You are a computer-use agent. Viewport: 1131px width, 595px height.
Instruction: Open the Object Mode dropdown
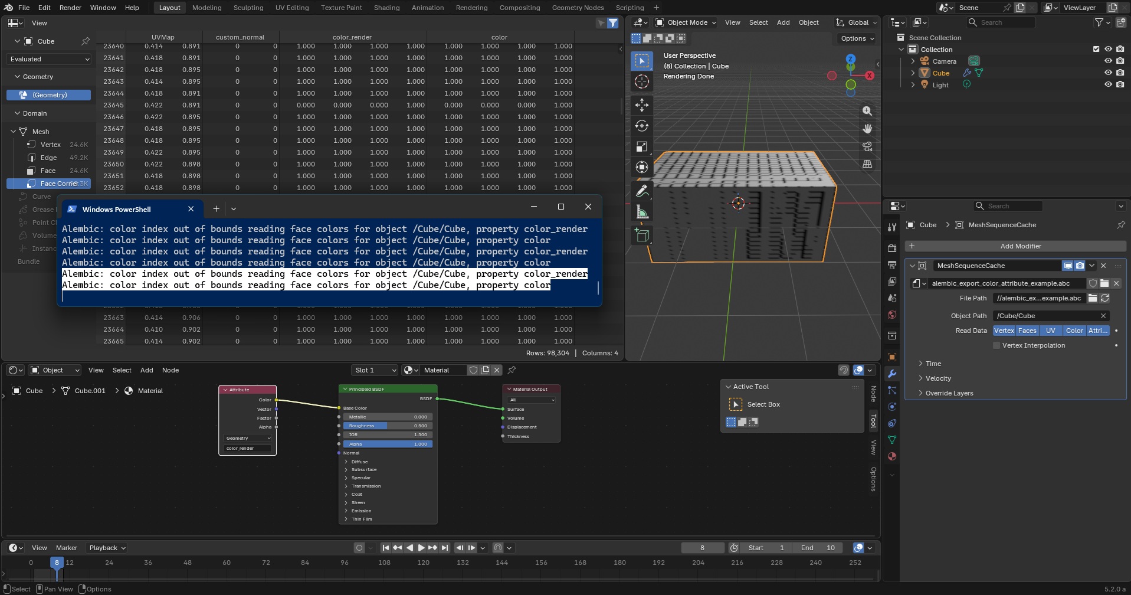pos(686,22)
